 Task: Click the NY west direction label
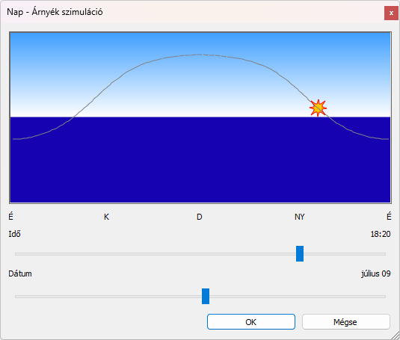[x=300, y=217]
